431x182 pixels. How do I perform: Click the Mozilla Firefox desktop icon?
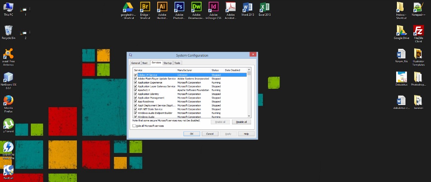[8, 101]
